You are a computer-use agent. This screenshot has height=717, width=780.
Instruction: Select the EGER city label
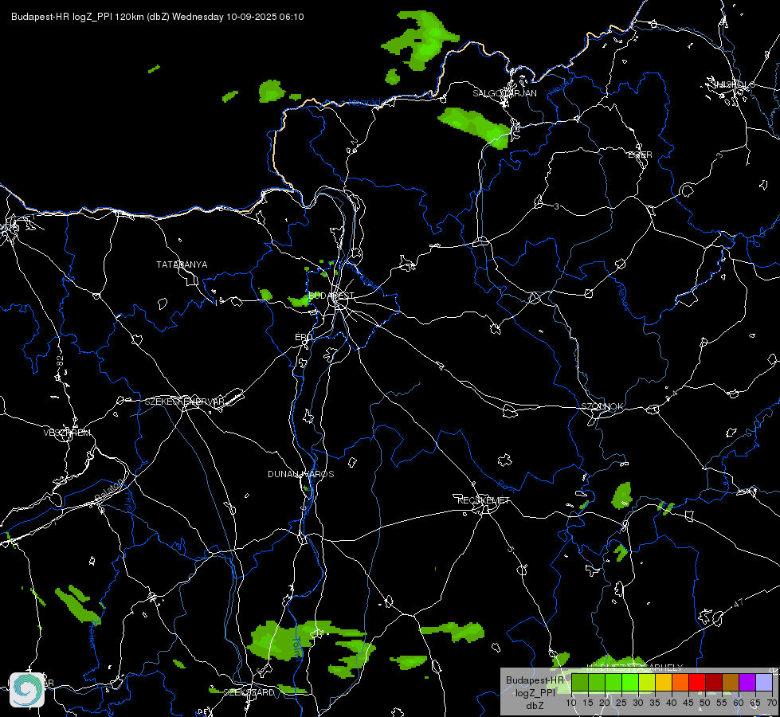tap(641, 155)
